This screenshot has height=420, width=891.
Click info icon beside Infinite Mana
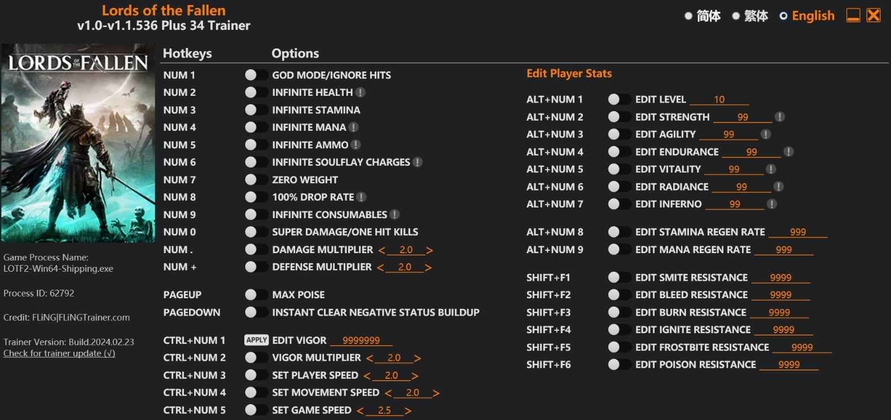pyautogui.click(x=354, y=127)
